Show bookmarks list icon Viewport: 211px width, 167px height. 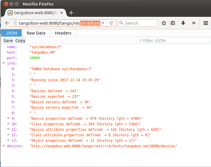tap(173, 23)
